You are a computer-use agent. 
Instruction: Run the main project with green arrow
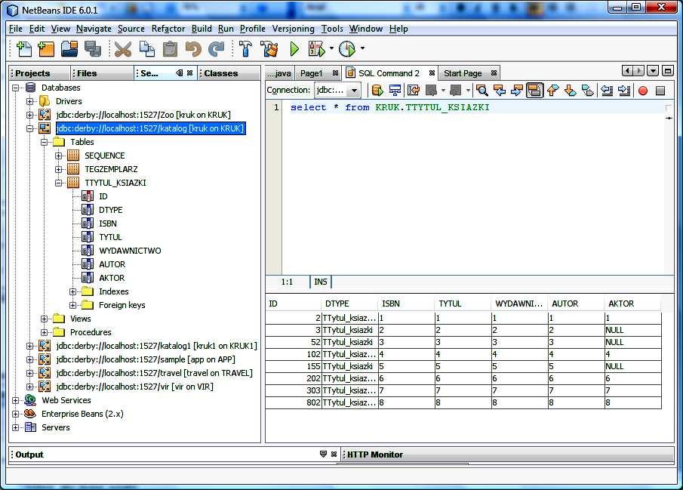[294, 49]
